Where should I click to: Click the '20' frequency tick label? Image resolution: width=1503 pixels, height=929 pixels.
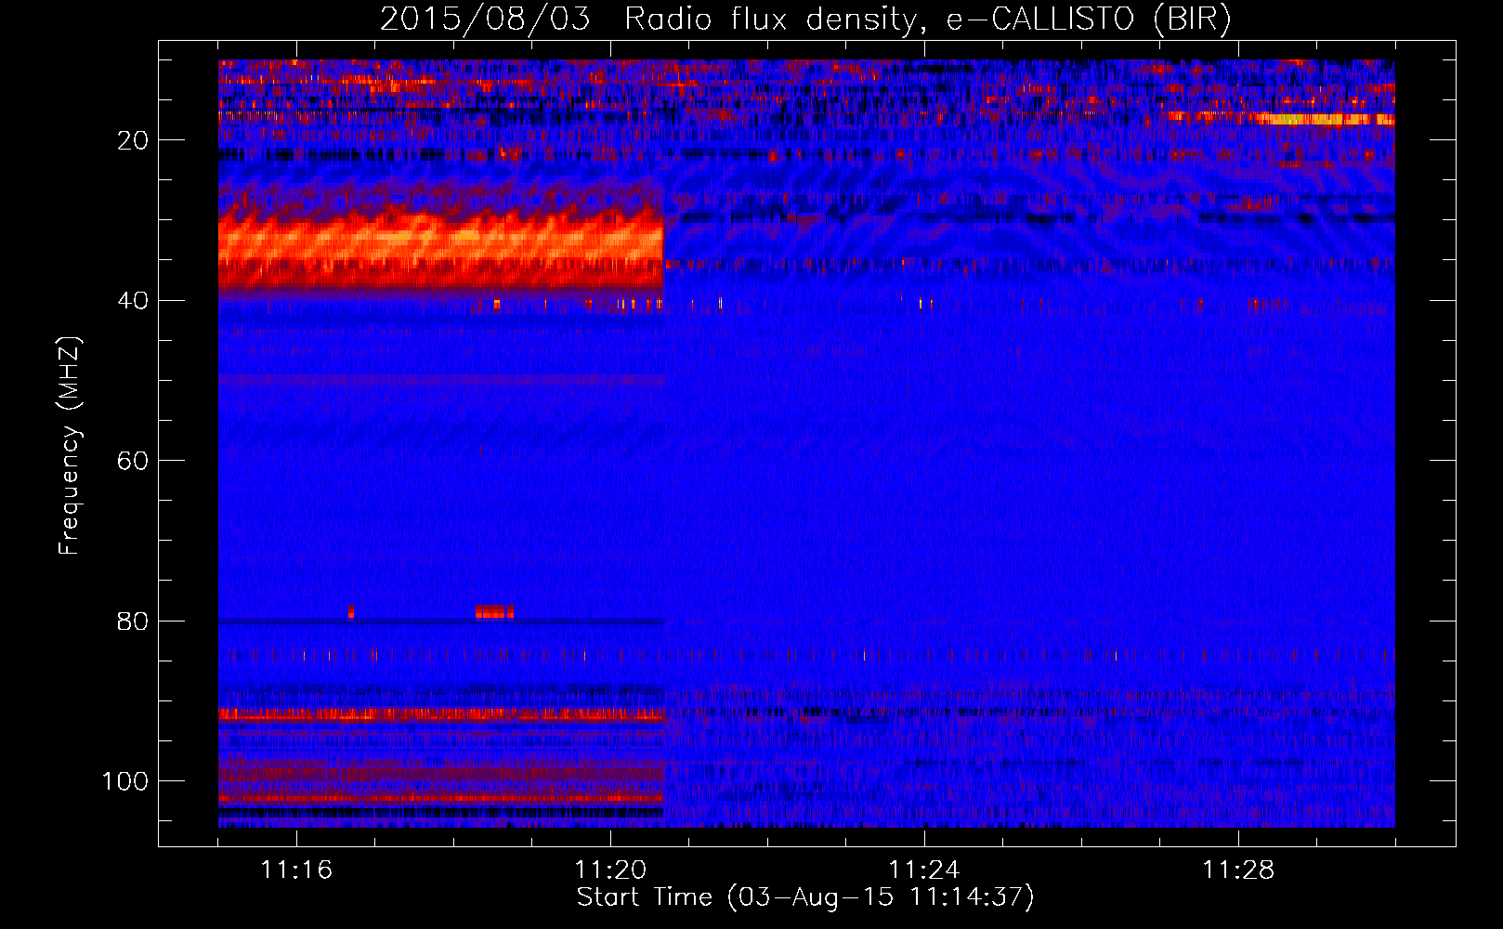pyautogui.click(x=133, y=140)
